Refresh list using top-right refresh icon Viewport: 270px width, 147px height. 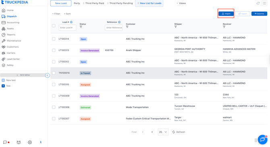coord(258,3)
